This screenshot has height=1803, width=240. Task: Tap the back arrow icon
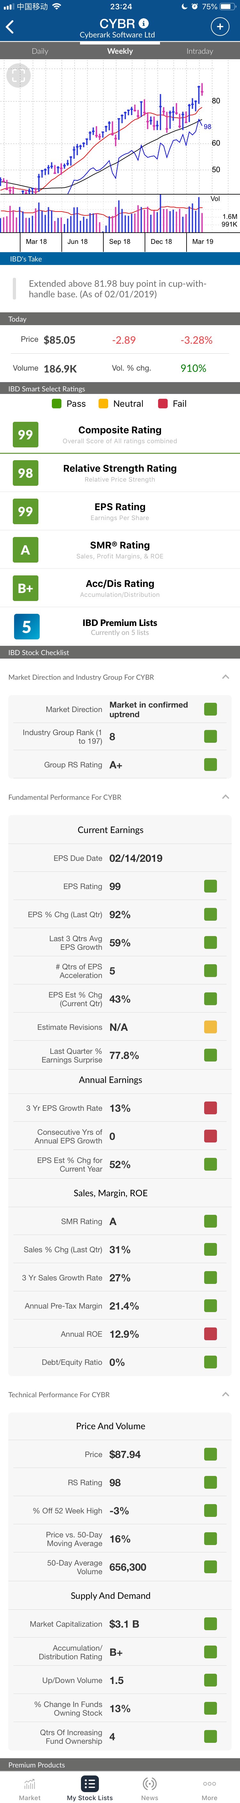(x=10, y=27)
